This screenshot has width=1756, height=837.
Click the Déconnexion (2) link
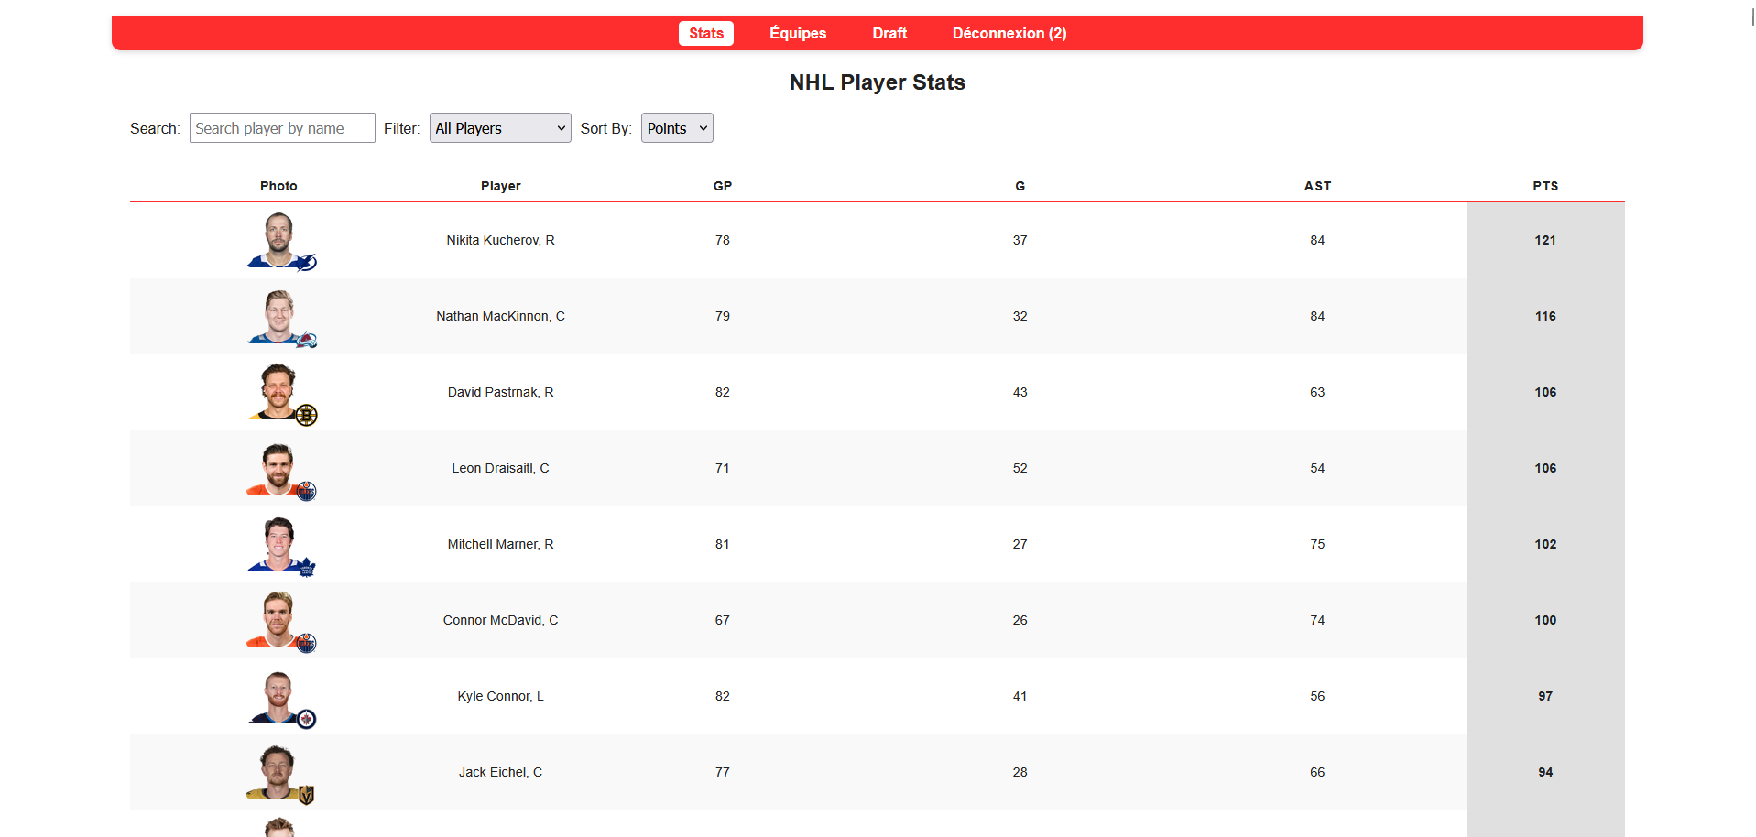[x=1009, y=33]
